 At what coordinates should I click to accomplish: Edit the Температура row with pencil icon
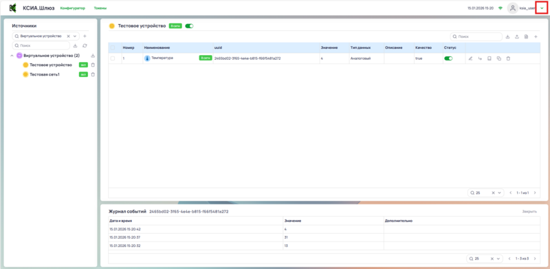471,58
